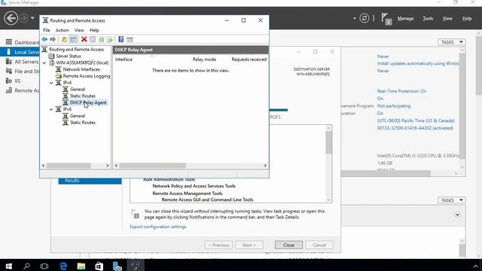Launch Microsoft Edge from taskbar
Screen dimensions: 482x271
[63, 266]
